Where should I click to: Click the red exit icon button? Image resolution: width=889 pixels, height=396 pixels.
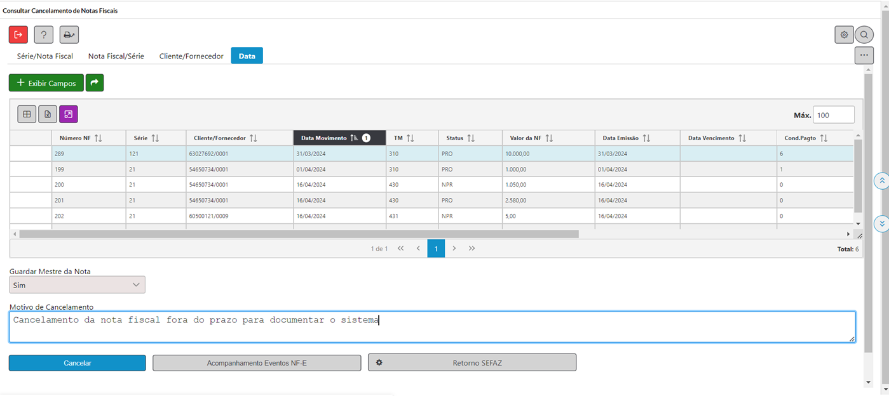[18, 35]
